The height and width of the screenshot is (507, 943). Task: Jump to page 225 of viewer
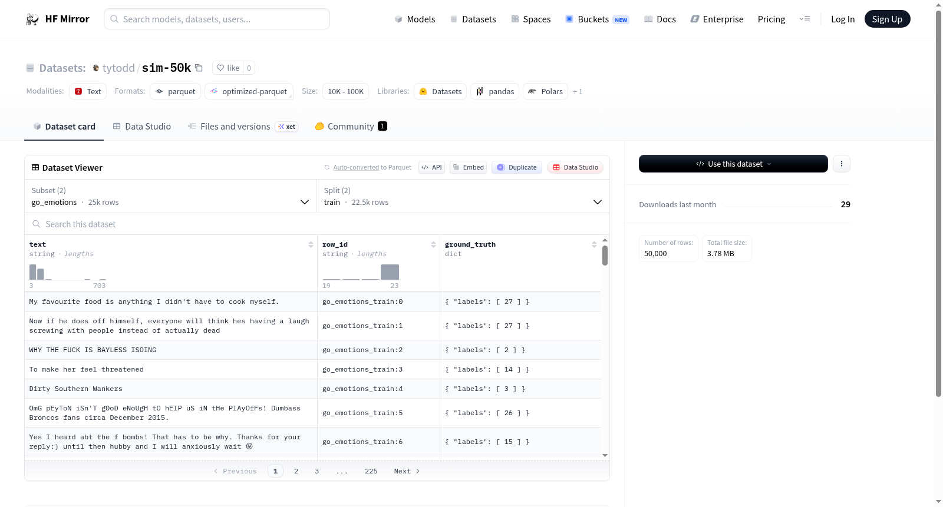click(371, 471)
